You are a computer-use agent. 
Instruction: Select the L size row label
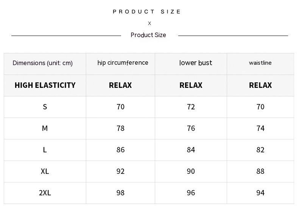coord(45,150)
